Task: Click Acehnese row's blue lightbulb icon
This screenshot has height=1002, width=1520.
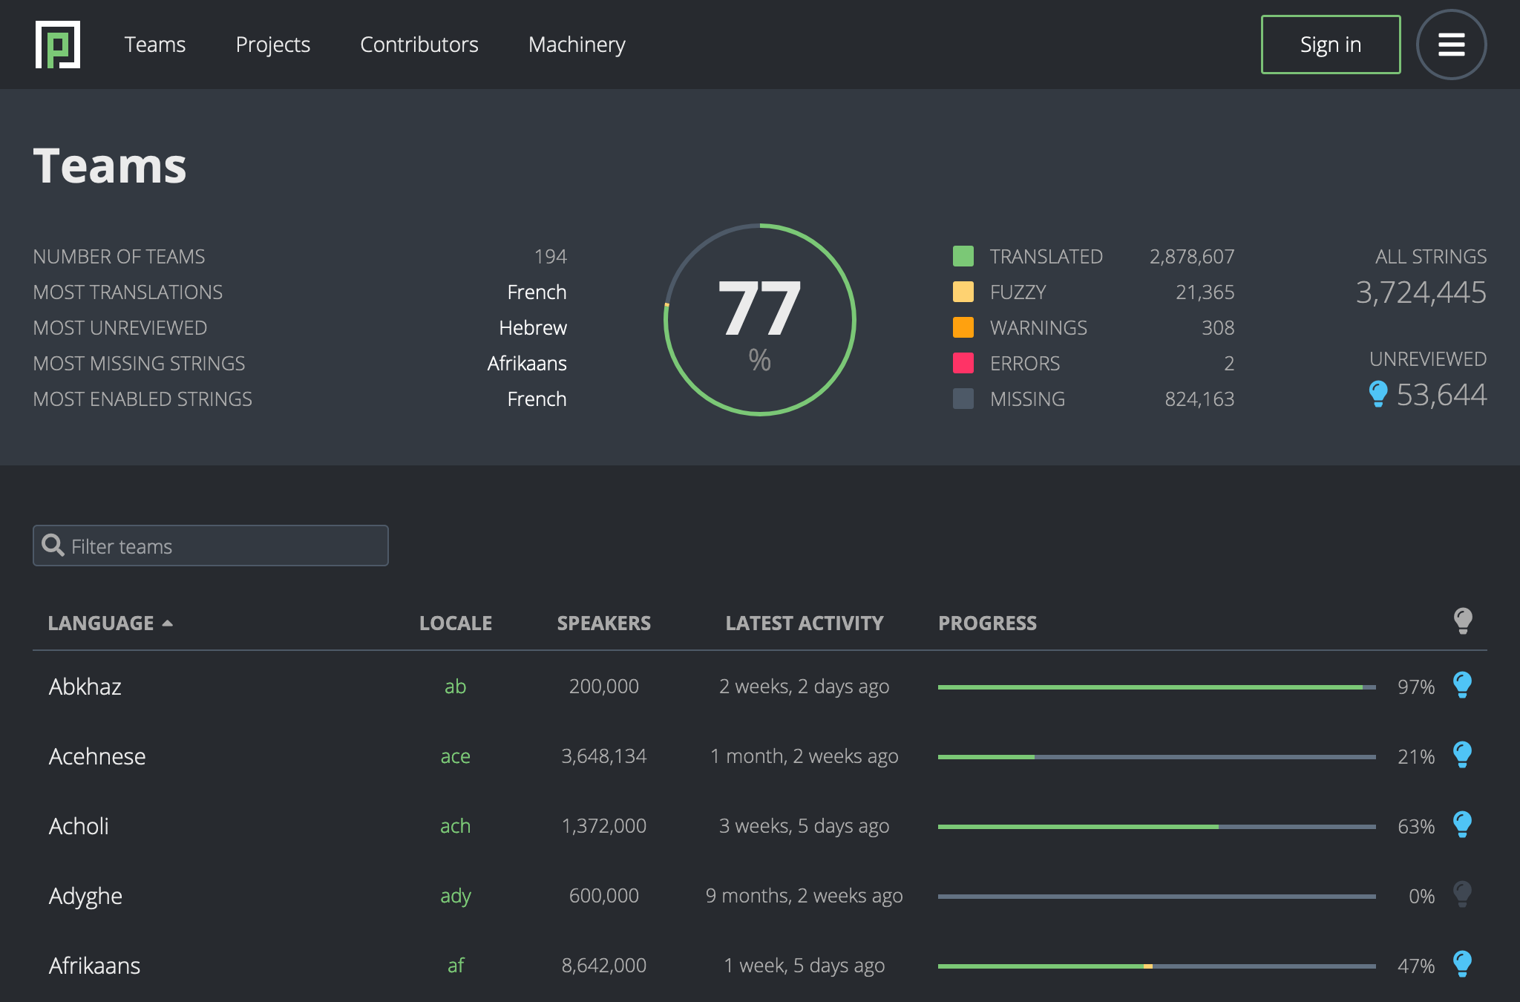Action: pos(1462,755)
